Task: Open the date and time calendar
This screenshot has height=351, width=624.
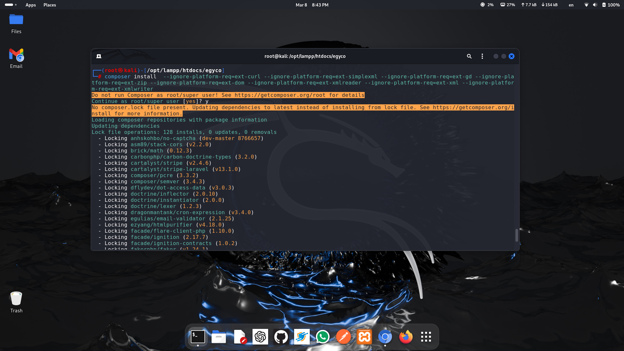Action: (312, 5)
